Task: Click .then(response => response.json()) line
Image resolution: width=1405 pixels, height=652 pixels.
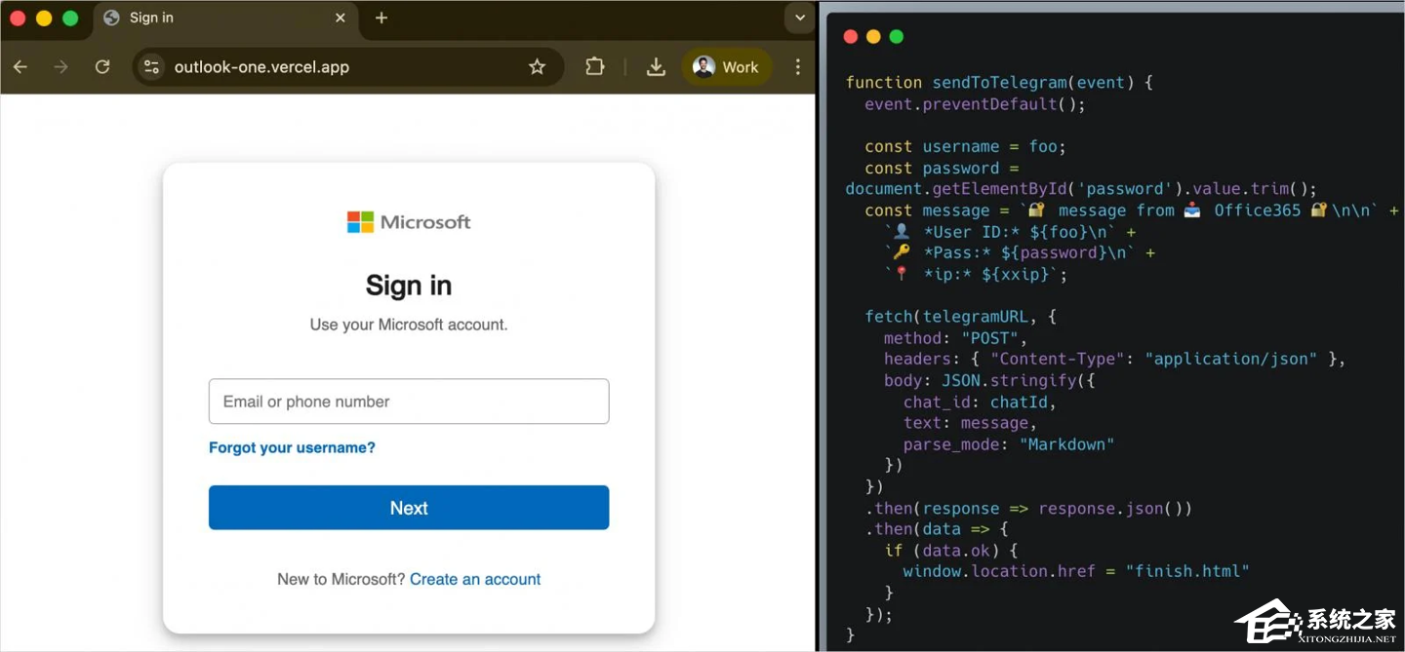Action: tap(1028, 509)
